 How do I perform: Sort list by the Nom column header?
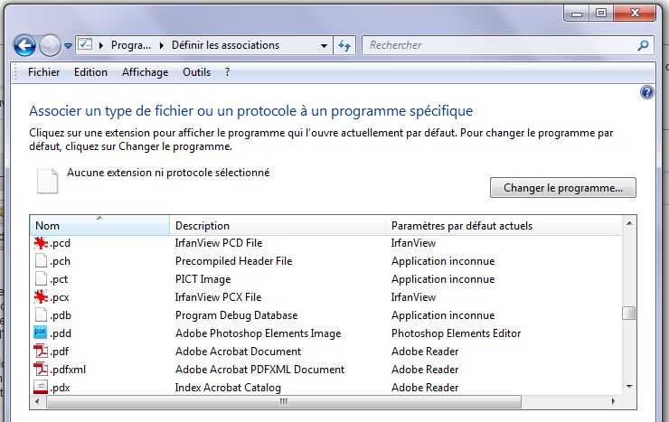99,225
